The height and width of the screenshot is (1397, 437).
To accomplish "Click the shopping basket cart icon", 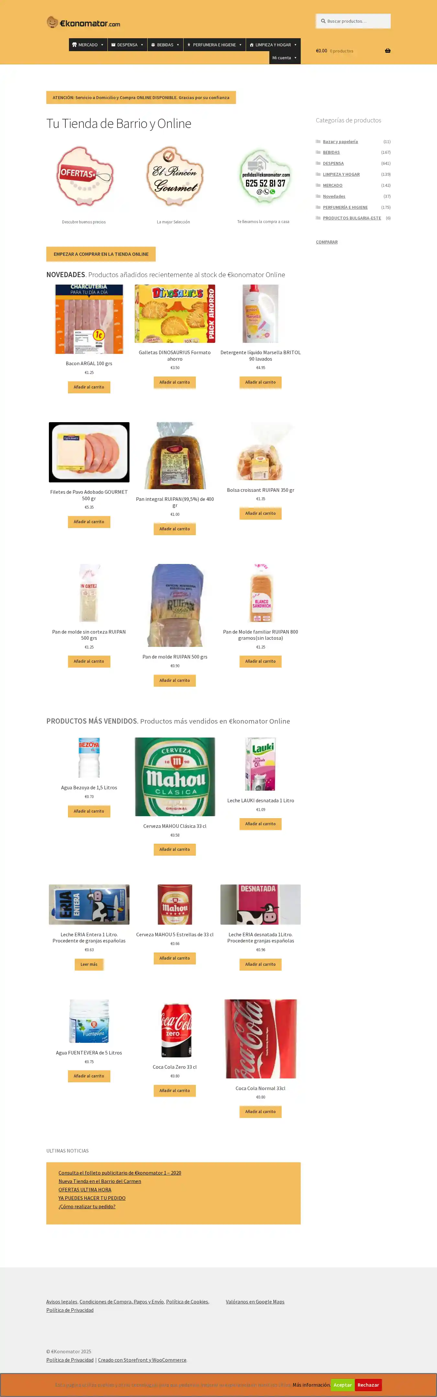I will [388, 51].
